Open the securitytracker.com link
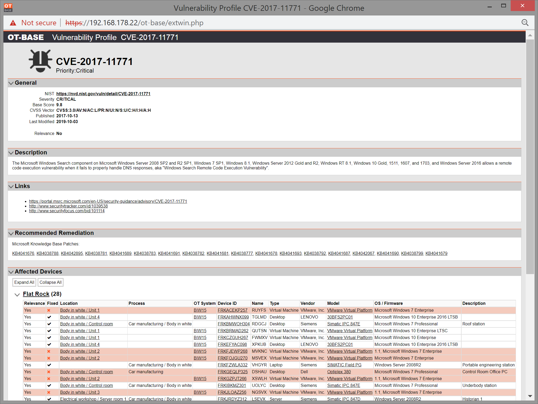Screen dimensions: 538x404 pos(68,206)
